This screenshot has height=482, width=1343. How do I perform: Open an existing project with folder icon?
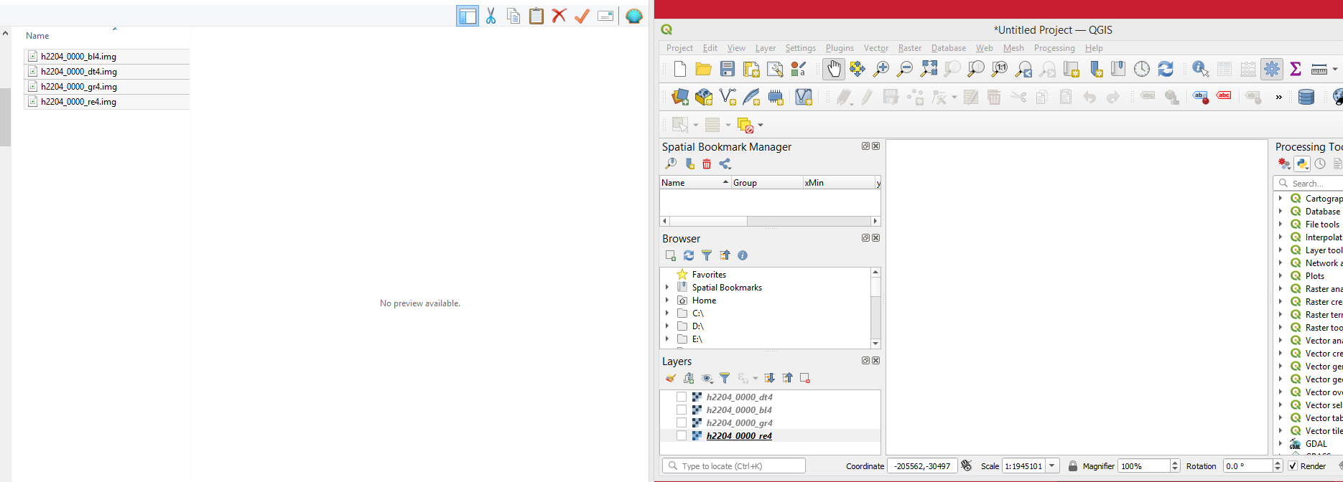pos(703,69)
